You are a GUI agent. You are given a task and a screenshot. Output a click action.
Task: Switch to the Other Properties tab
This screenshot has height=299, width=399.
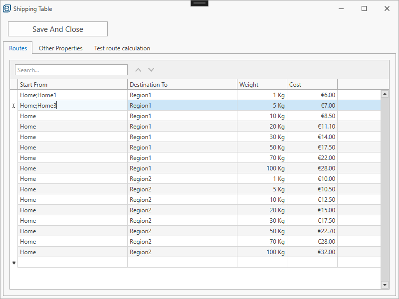[x=60, y=48]
